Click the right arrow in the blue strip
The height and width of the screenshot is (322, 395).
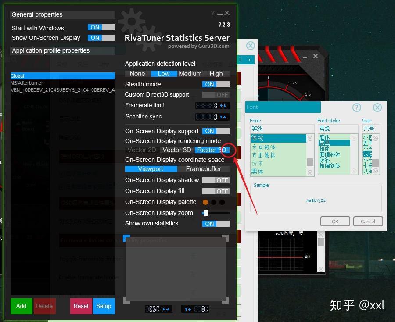[249, 60]
